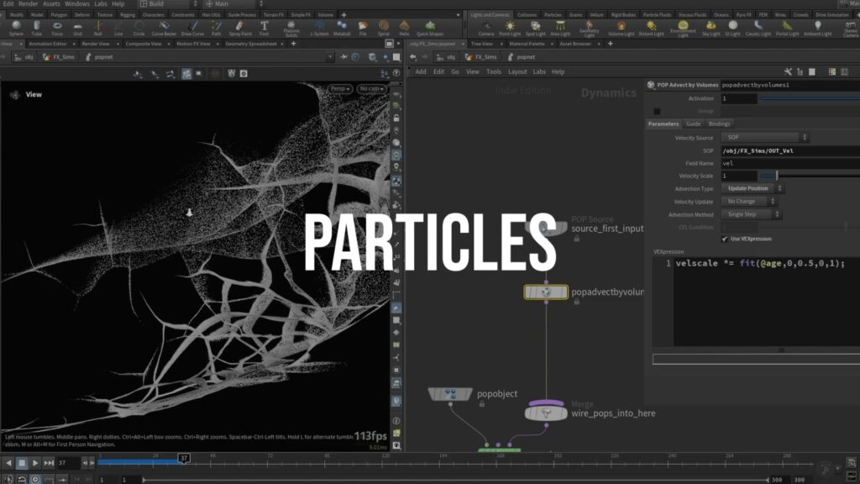Switch to the Guide tab
Image resolution: width=860 pixels, height=484 pixels.
coord(693,124)
